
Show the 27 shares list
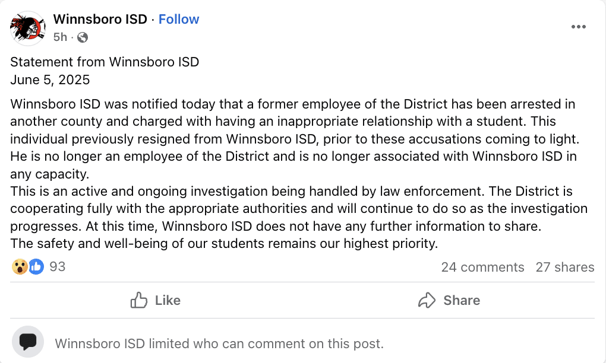564,267
